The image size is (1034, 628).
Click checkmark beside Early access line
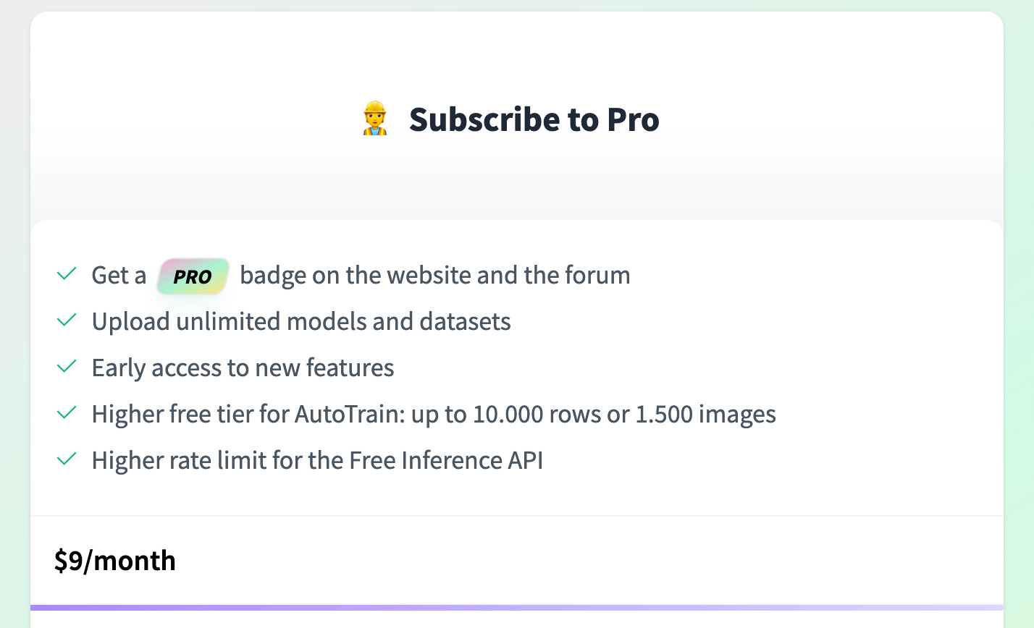[x=67, y=367]
